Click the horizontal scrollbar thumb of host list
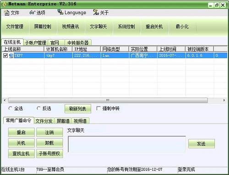 pos(108,100)
